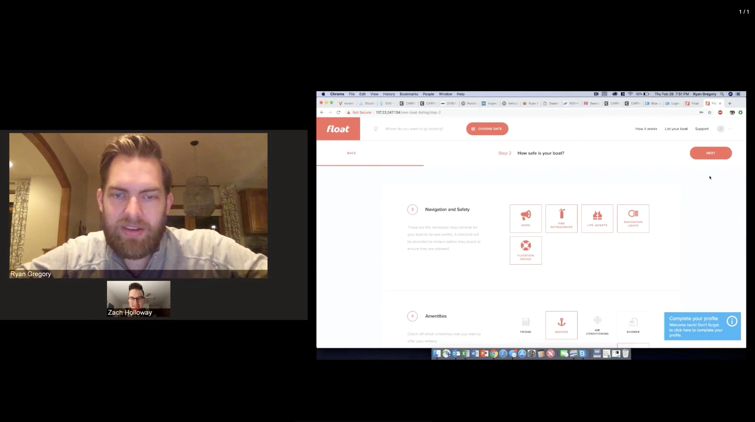Screen dimensions: 755x422
Task: Deselect the Anchor amenity
Action: coord(561,325)
